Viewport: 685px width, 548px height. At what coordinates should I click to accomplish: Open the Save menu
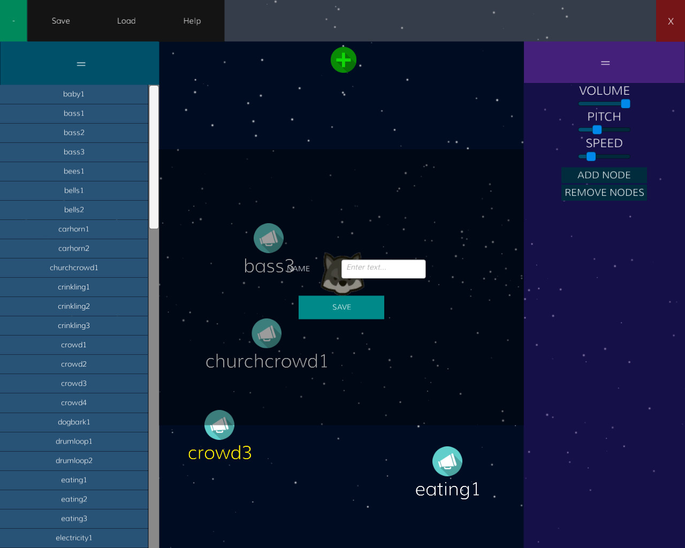[60, 21]
